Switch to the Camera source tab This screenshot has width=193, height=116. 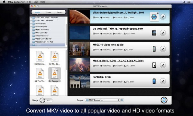pyautogui.click(x=60, y=12)
